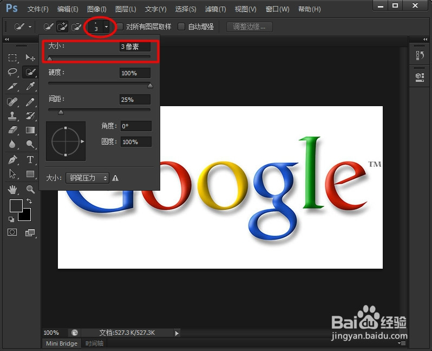Click the spacing slider handle
This screenshot has width=432, height=351.
click(x=61, y=112)
